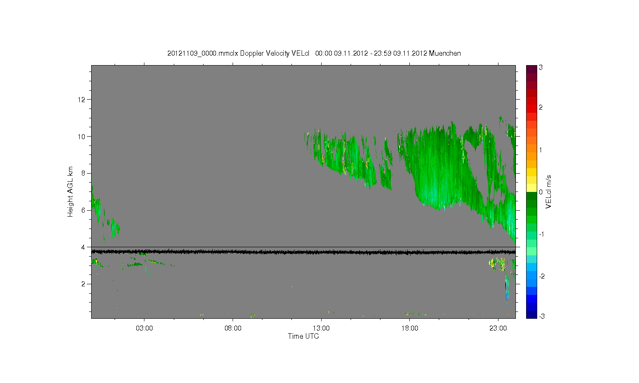This screenshot has width=639, height=383.
Task: Click the "Time UTC" axis label
Action: pos(303,336)
